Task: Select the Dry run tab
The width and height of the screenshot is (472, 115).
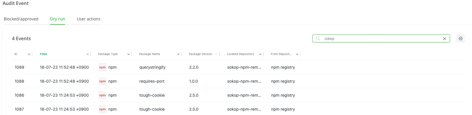Action: (x=57, y=19)
